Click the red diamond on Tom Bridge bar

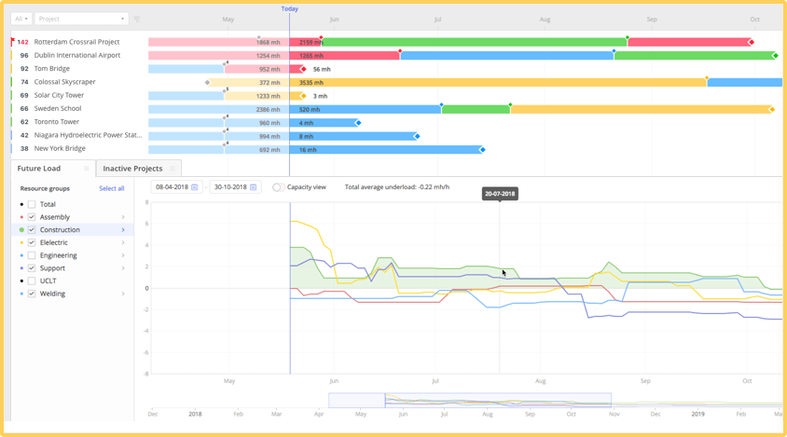coord(303,69)
